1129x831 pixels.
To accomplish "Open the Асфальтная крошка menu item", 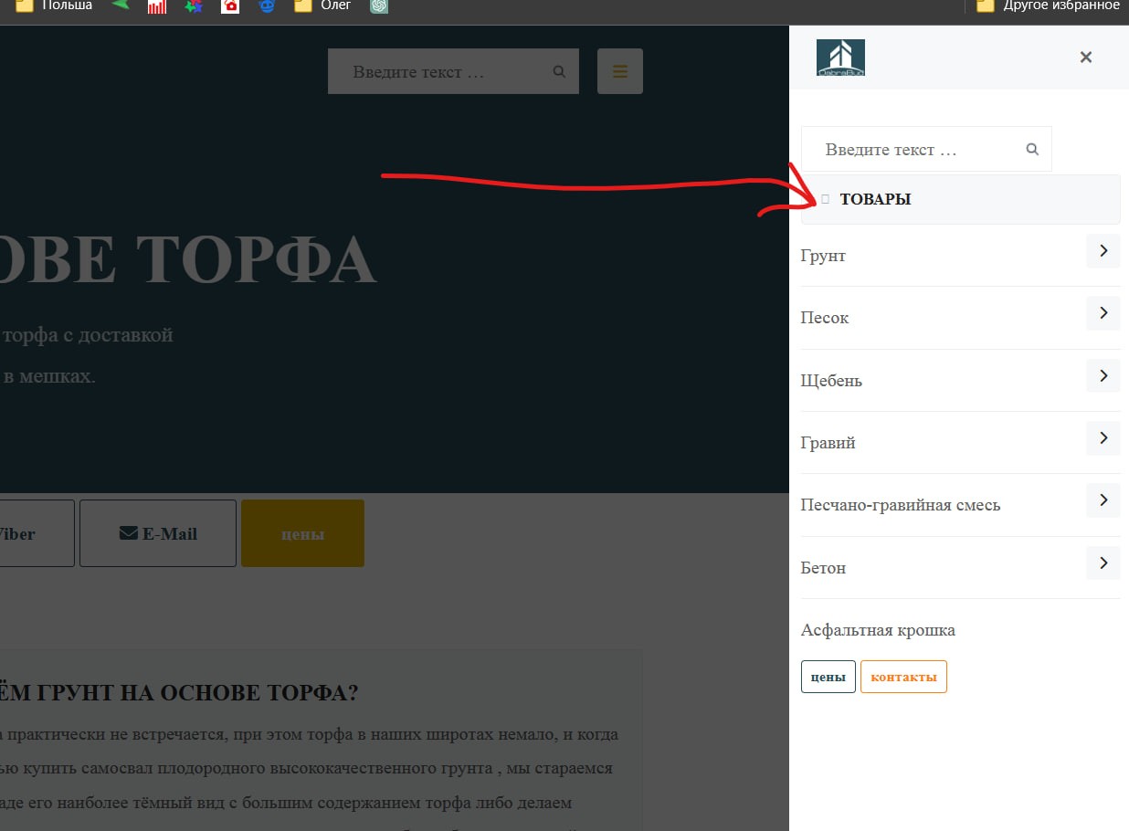I will pos(878,630).
